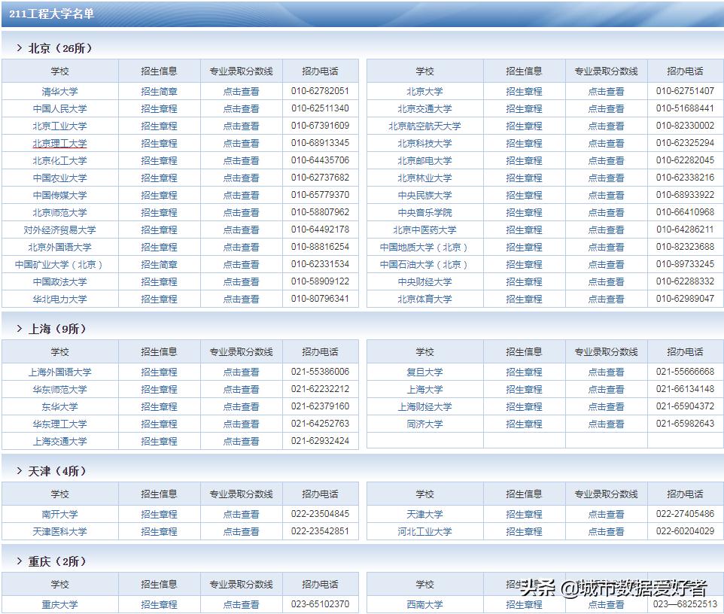
Task: Select phone number 023-65102370
Action: pos(320,604)
